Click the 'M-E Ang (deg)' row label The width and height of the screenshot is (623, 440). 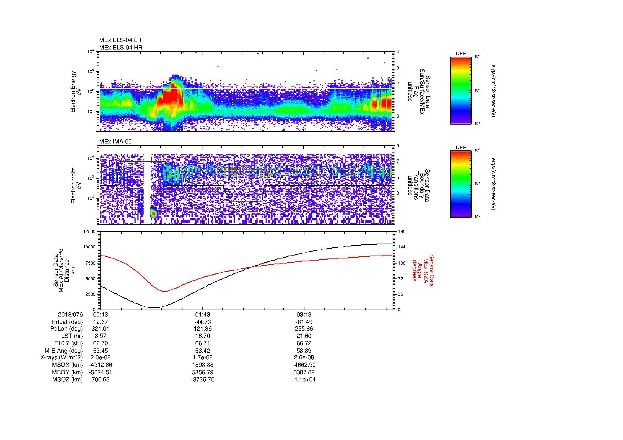click(64, 351)
